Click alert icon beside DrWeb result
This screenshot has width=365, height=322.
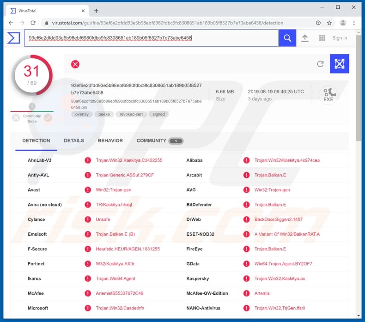pyautogui.click(x=247, y=219)
